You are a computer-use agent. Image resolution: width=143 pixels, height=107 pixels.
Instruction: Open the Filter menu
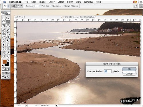[70, 2]
